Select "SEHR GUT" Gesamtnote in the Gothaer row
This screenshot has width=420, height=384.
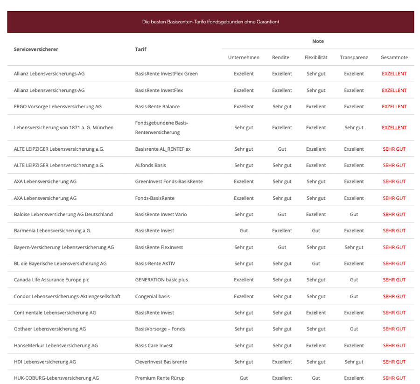394,329
